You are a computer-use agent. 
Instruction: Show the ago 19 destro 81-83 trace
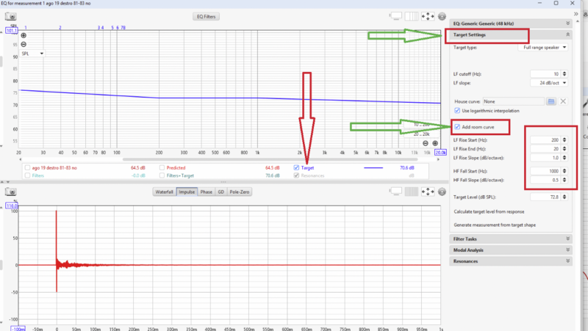pyautogui.click(x=27, y=168)
